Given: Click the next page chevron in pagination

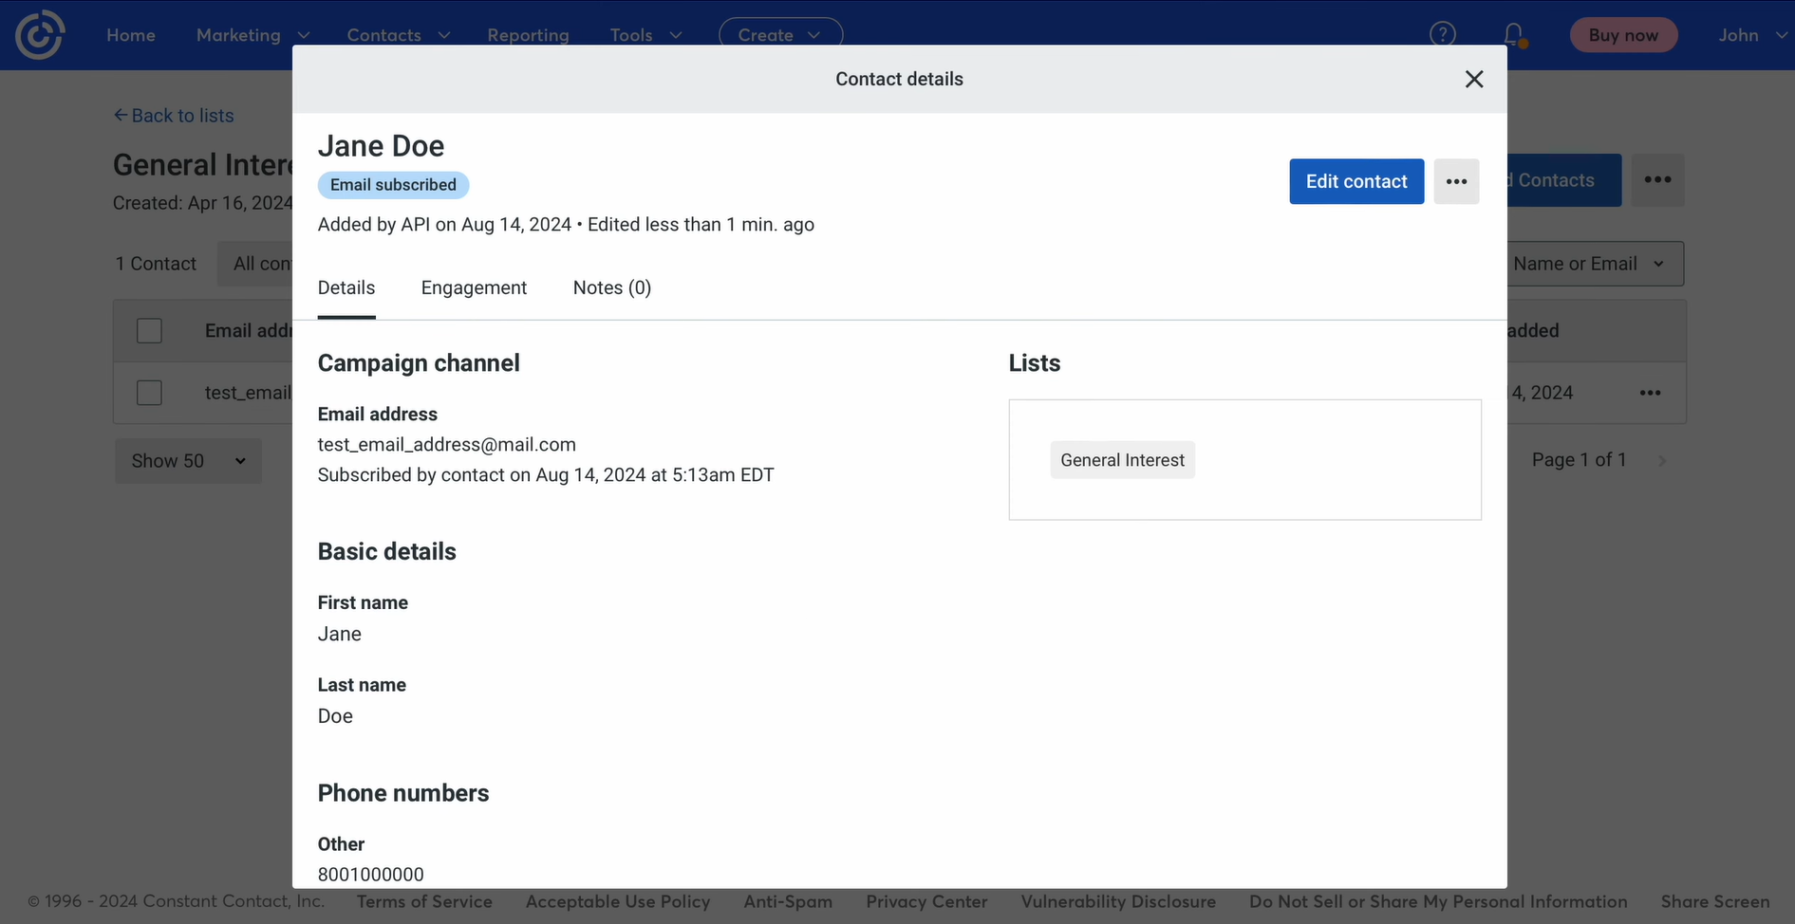Looking at the screenshot, I should 1662,460.
